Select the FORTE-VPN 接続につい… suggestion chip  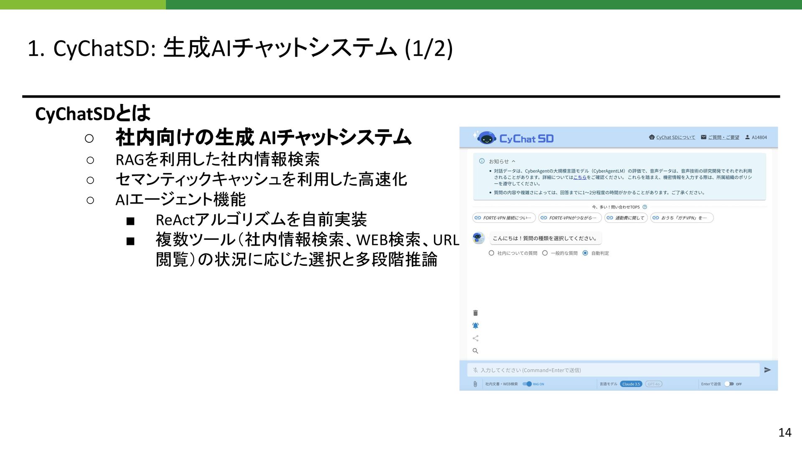[504, 218]
